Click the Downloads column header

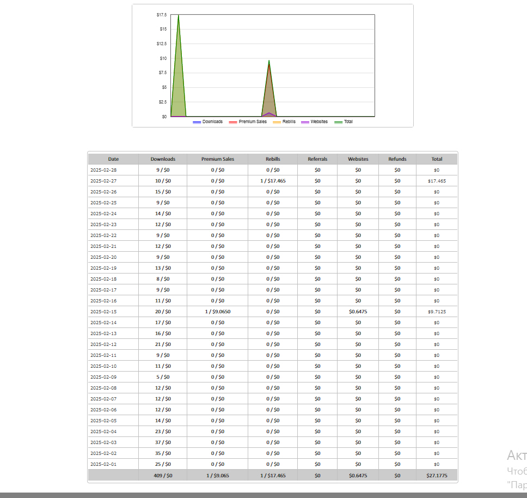click(x=163, y=159)
